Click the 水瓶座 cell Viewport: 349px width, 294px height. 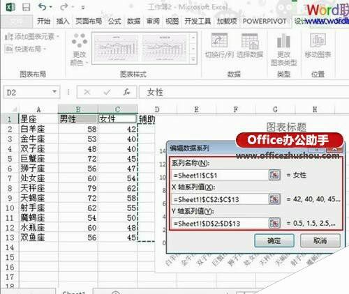(x=38, y=228)
